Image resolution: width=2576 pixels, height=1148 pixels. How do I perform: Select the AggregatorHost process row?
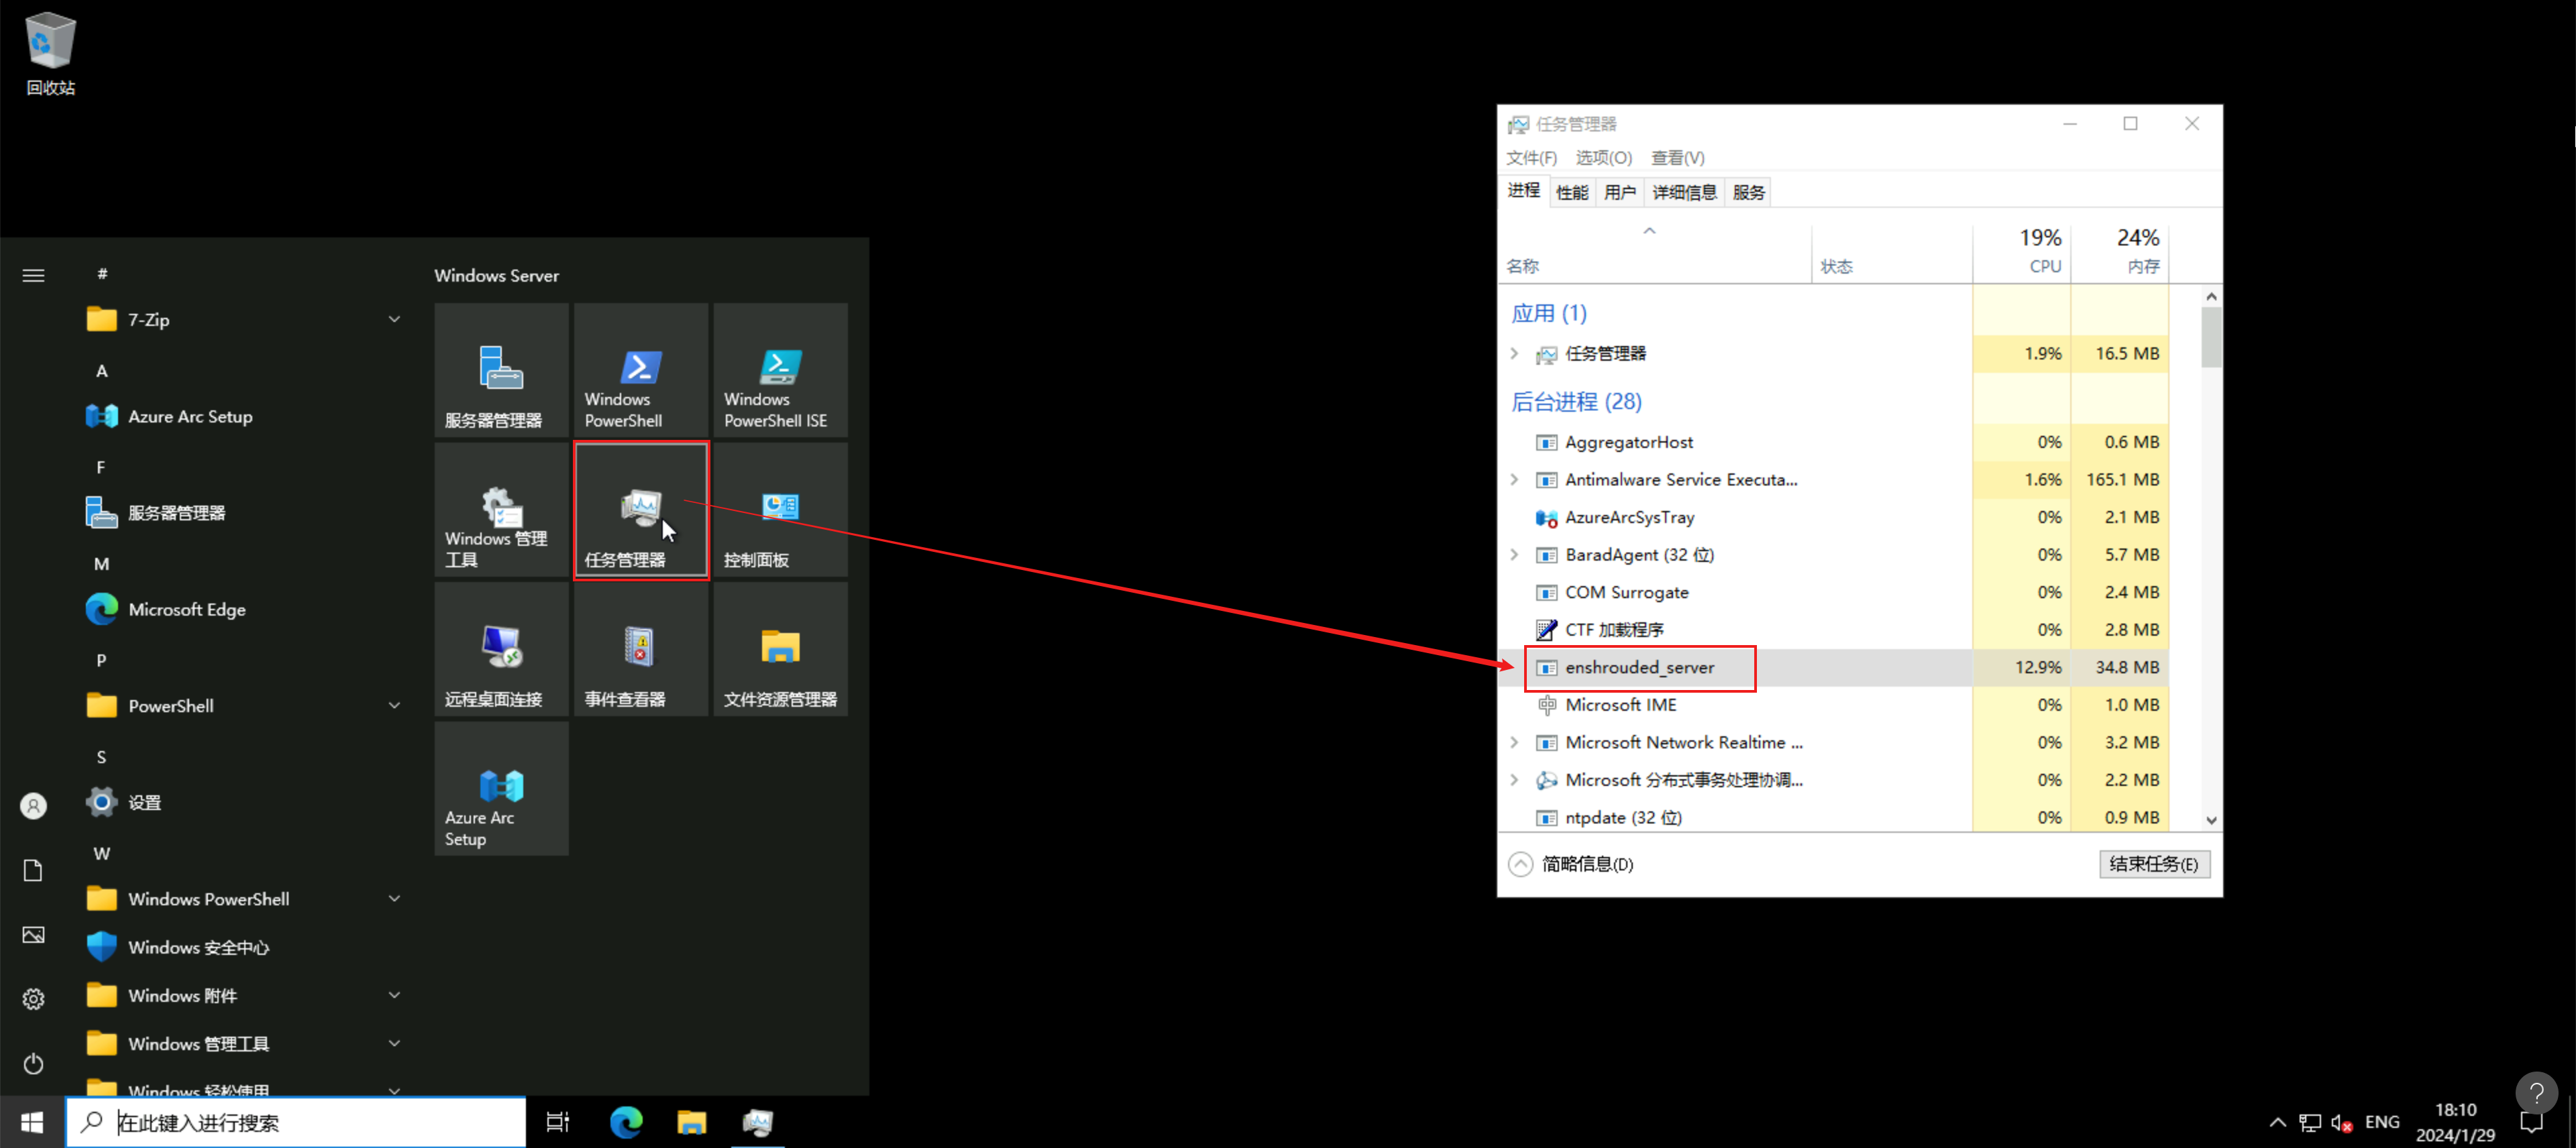coord(1834,442)
